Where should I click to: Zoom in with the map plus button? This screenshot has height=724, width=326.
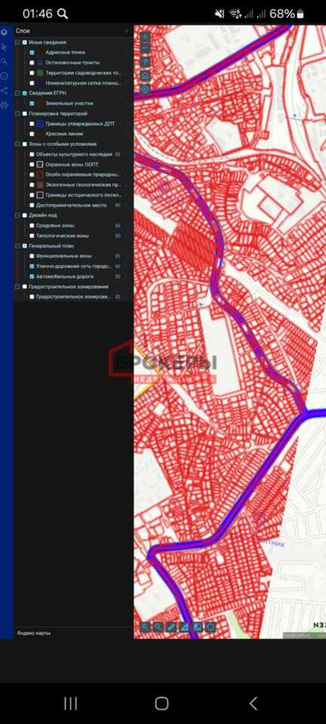[x=145, y=38]
